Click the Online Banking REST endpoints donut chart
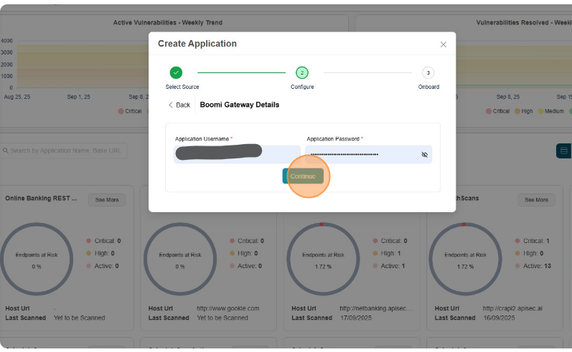 32,259
